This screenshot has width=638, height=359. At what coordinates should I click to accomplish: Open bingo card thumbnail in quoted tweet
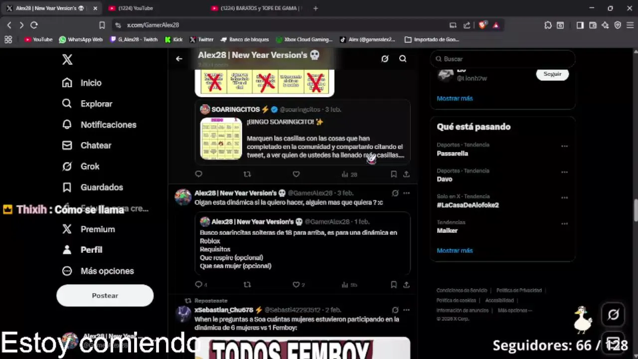[x=221, y=139]
